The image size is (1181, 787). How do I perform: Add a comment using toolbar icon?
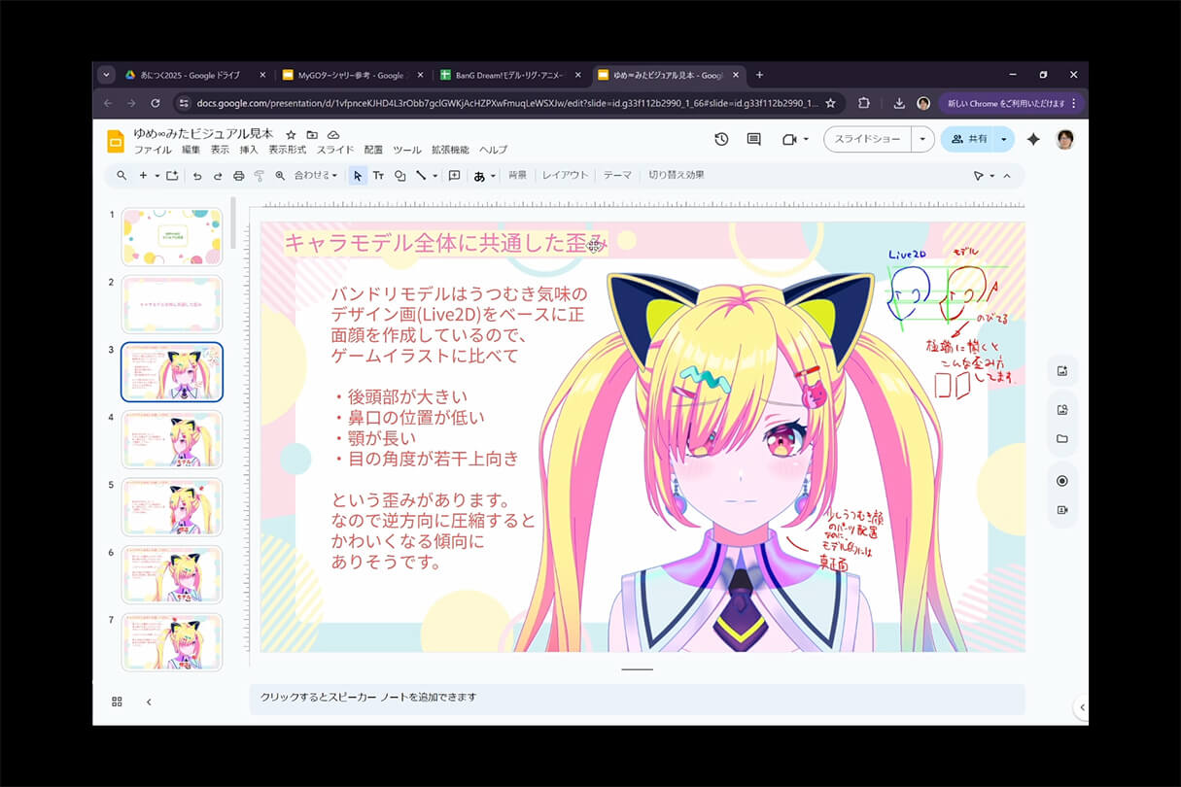pyautogui.click(x=454, y=176)
